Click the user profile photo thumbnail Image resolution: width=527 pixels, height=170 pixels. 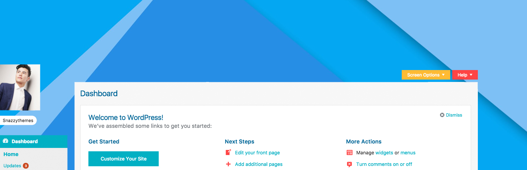point(20,87)
